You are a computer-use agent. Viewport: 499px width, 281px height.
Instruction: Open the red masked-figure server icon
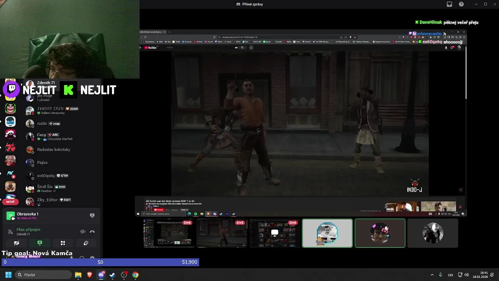tap(11, 135)
